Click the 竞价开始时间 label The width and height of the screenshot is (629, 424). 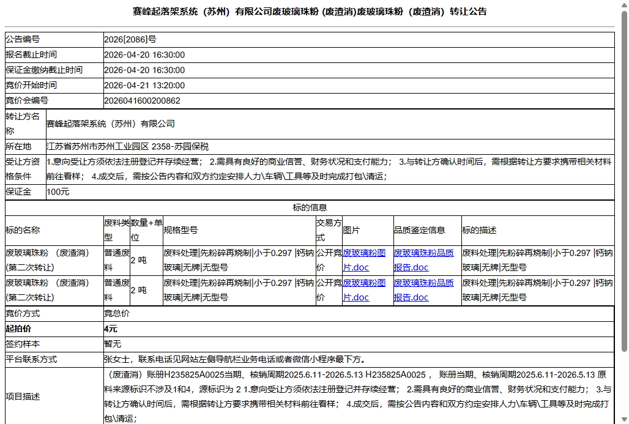(31, 85)
